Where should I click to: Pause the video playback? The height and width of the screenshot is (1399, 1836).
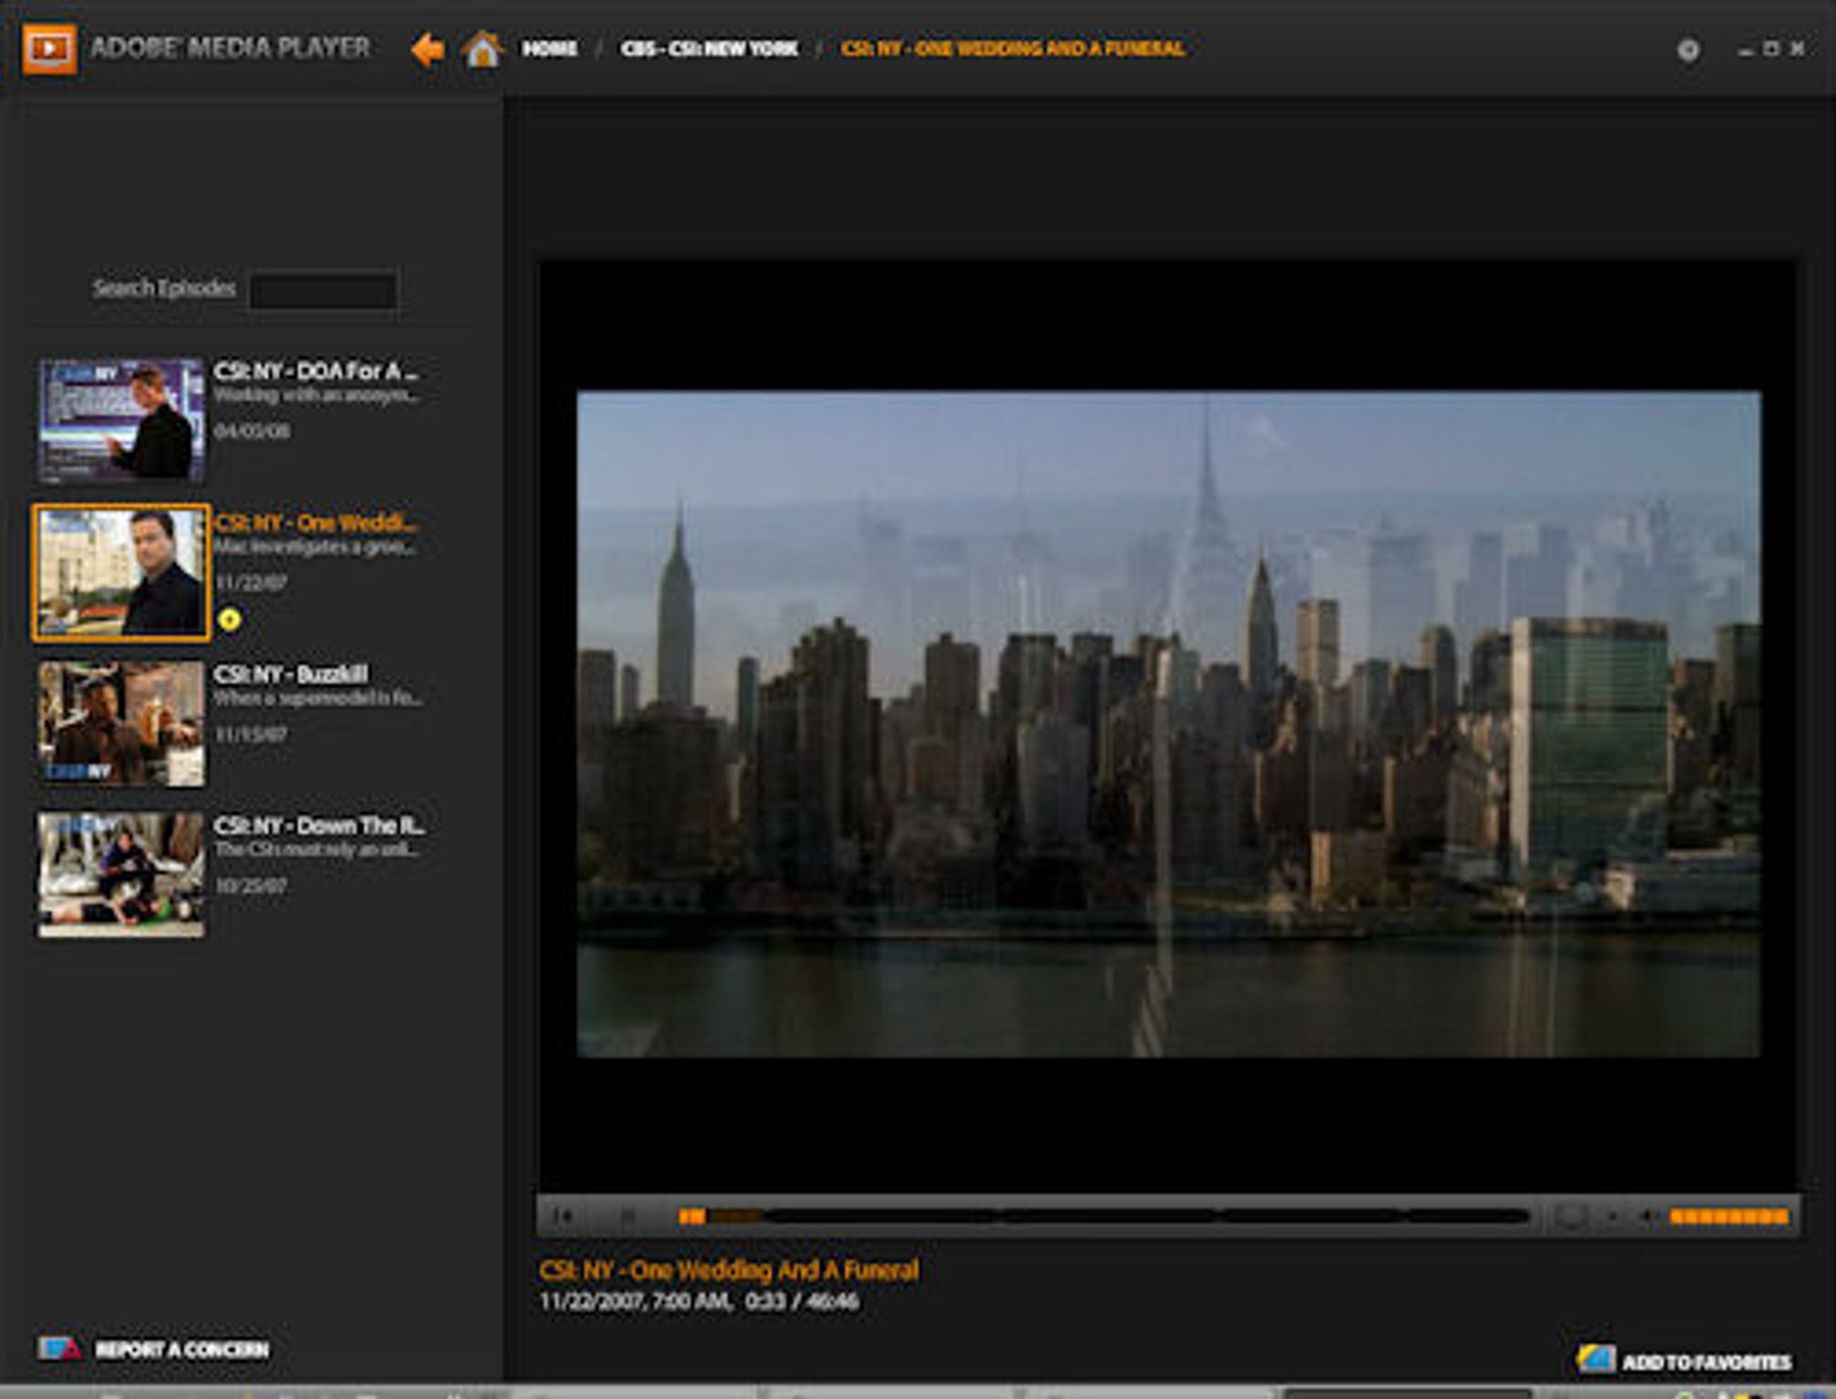coord(628,1216)
